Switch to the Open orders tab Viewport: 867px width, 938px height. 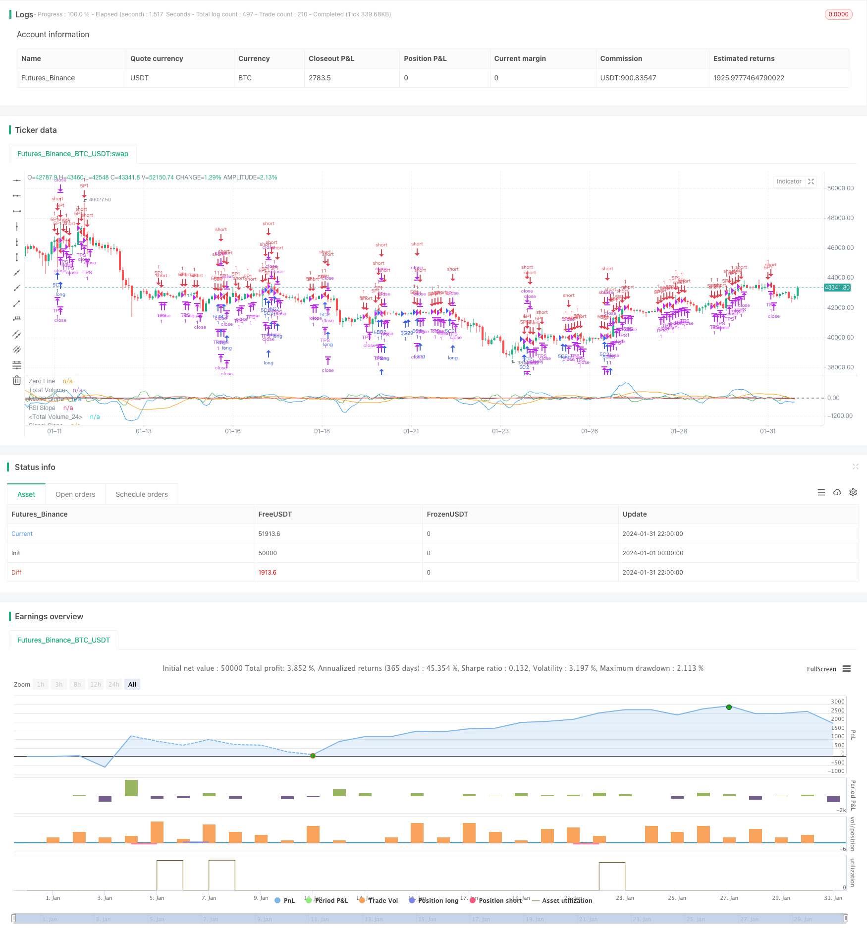pos(75,494)
